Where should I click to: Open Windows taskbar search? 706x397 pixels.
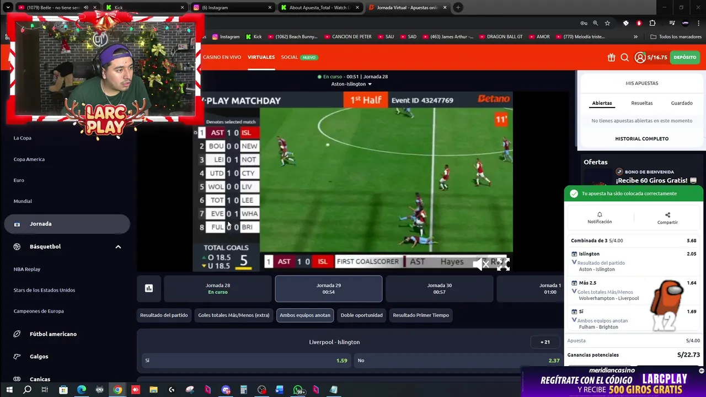tap(27, 390)
